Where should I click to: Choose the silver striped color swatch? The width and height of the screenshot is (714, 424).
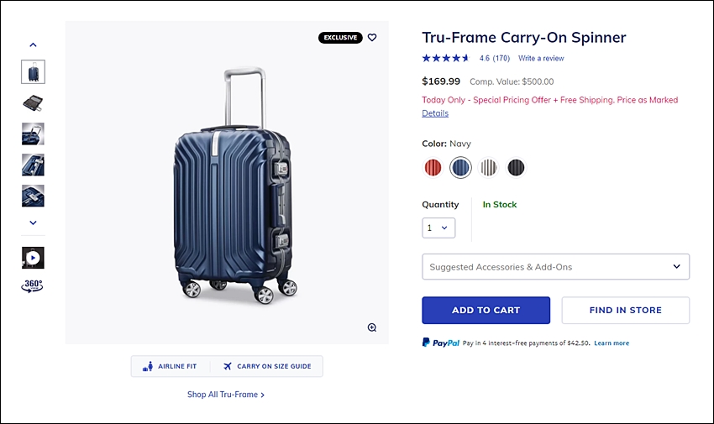pos(488,167)
